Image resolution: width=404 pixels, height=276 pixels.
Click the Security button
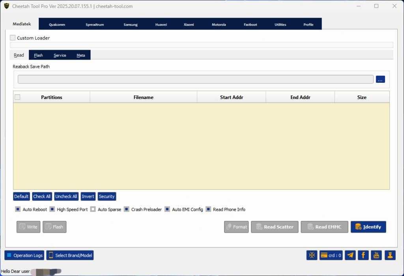(x=107, y=196)
